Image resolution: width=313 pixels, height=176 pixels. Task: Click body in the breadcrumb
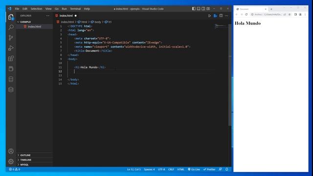point(98,22)
